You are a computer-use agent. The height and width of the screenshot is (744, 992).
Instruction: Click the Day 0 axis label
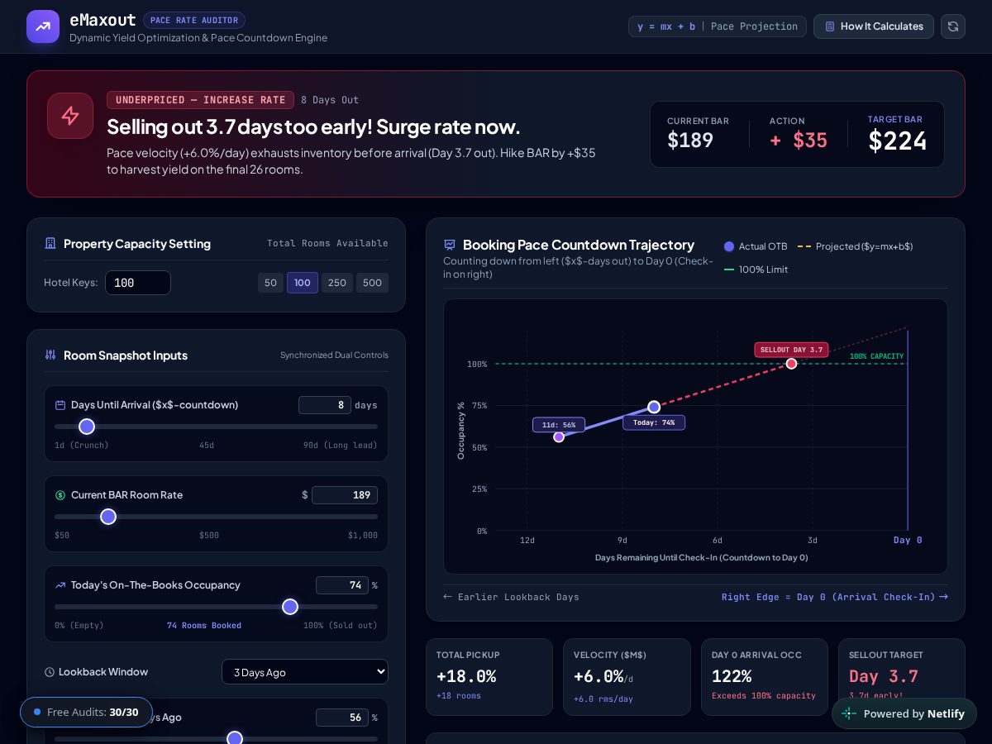(x=908, y=540)
